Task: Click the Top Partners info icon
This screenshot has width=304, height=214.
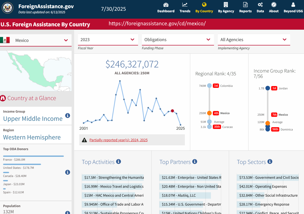Action: (x=195, y=161)
